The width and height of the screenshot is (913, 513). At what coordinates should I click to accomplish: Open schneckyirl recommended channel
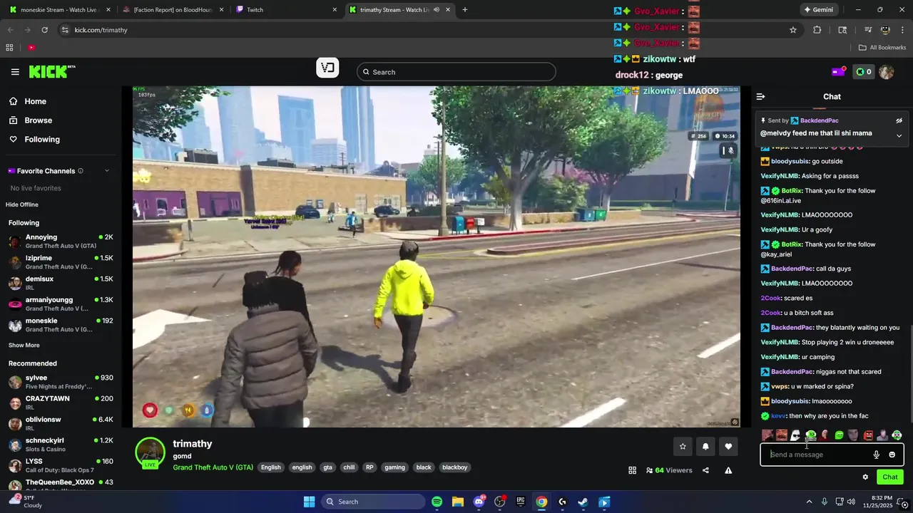tap(61, 445)
